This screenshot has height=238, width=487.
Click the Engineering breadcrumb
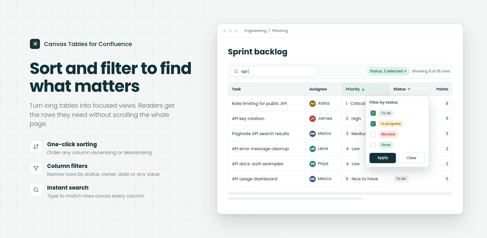coord(255,31)
